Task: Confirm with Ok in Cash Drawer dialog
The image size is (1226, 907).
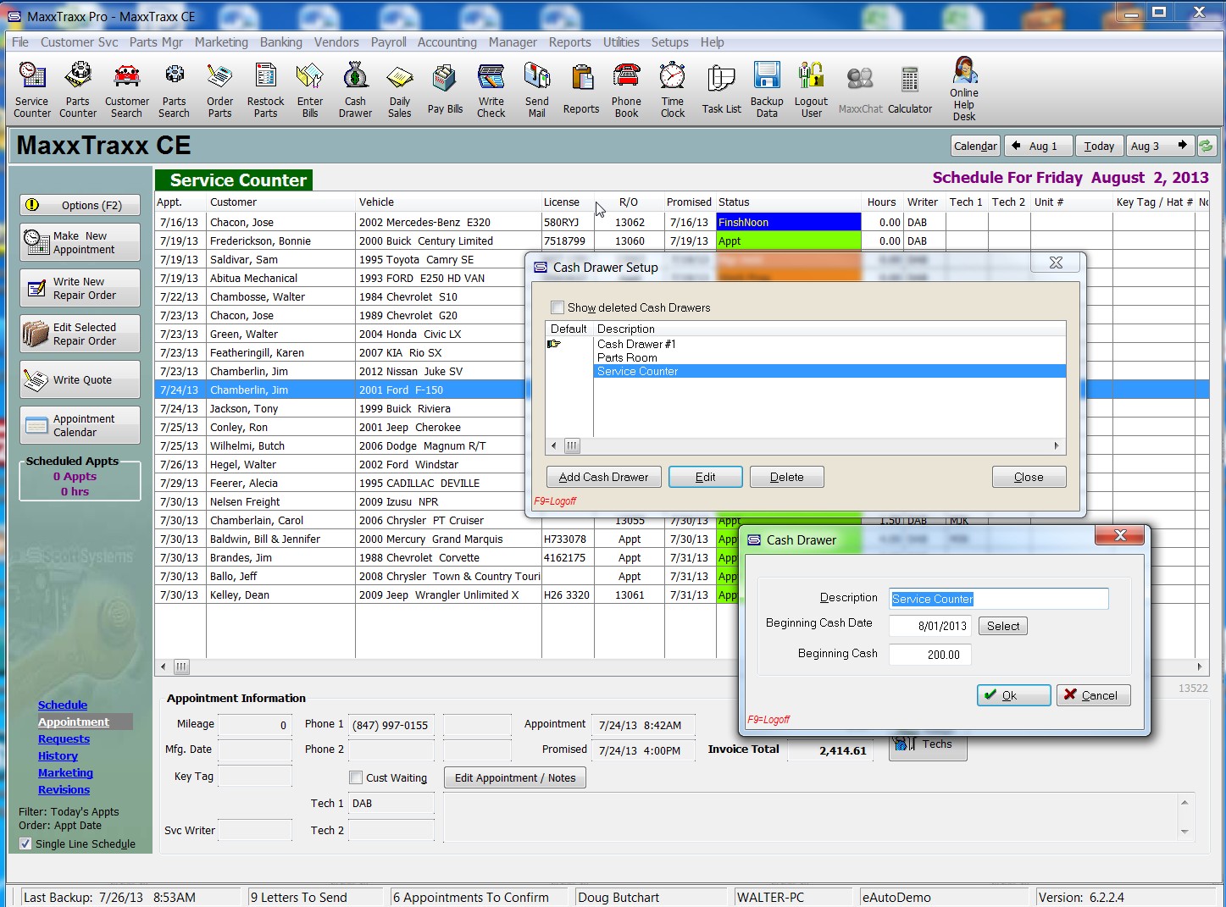Action: point(1013,695)
